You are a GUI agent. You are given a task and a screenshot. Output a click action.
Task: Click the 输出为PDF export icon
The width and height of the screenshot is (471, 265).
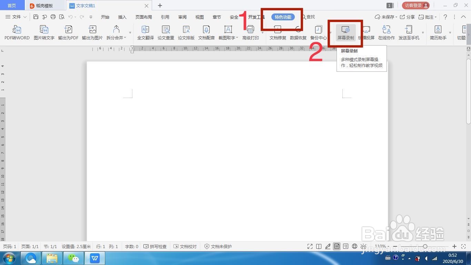click(68, 33)
